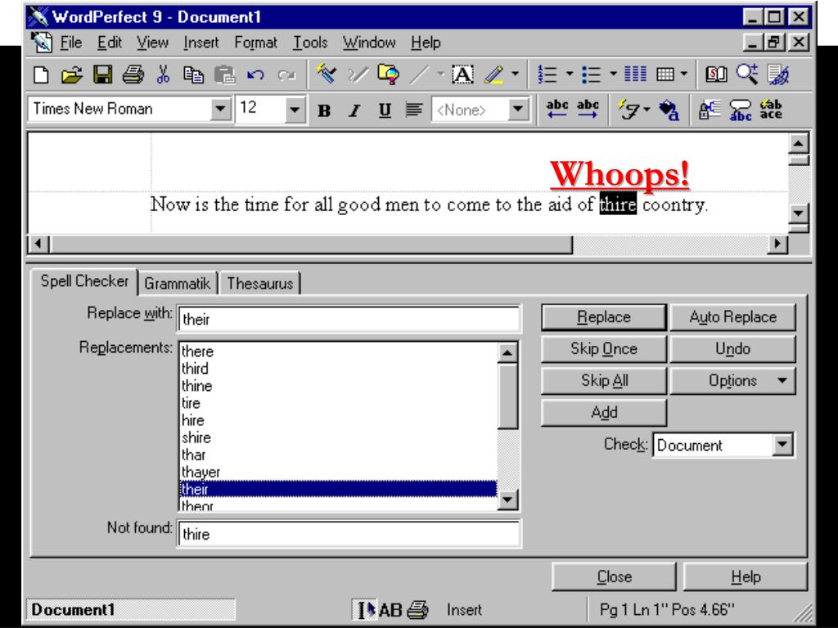The width and height of the screenshot is (838, 628).
Task: Click the Table QuickCreate icon
Action: point(665,74)
